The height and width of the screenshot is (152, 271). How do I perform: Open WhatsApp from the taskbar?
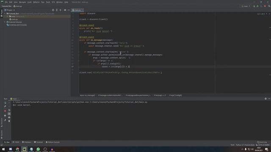[x=38, y=149]
